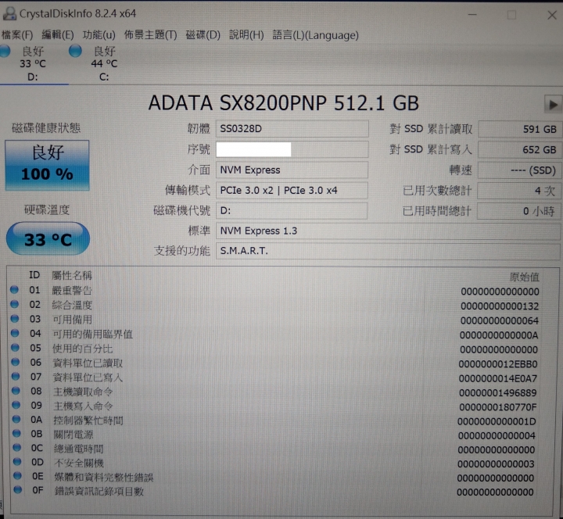Click status dot of attribute 0A 控制器繁忙時間
Image resolution: width=563 pixels, height=519 pixels.
pyautogui.click(x=16, y=419)
